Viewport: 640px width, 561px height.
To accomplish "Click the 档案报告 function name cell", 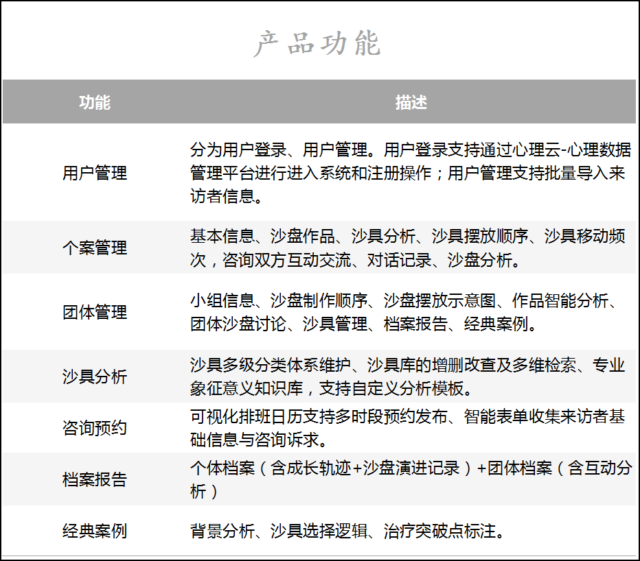I will click(95, 479).
